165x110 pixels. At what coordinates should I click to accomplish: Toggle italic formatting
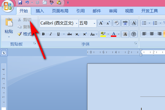51,34
